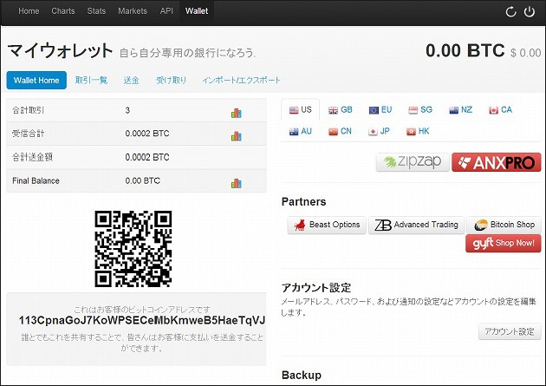The height and width of the screenshot is (386, 546).
Task: Click the マイウォレット page title
Action: [x=60, y=51]
